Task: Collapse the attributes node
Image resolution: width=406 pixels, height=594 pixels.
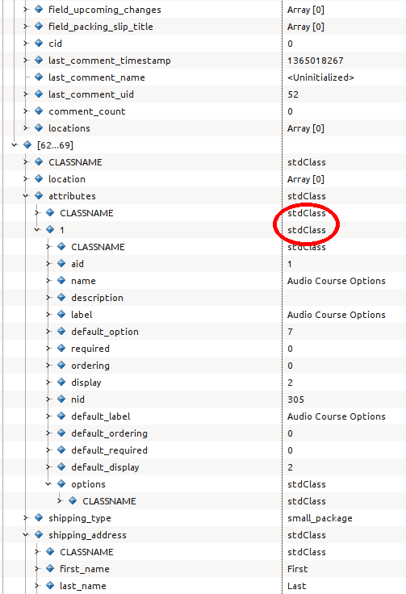Action: (26, 195)
